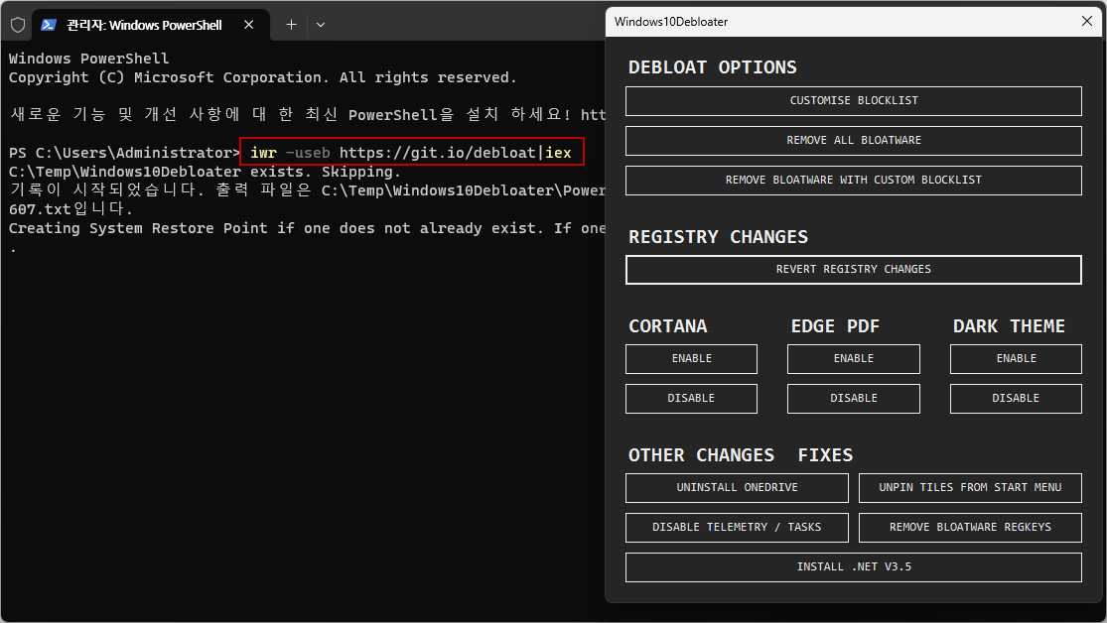Click the PowerShell icon on the terminal tab
This screenshot has height=623, width=1107.
coord(48,25)
